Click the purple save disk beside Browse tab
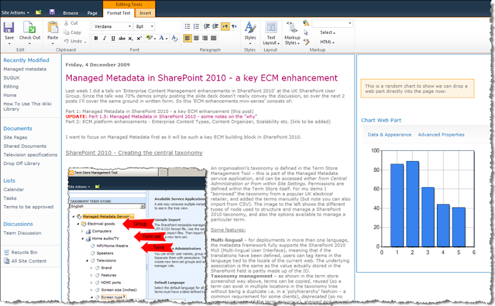 tap(52, 12)
